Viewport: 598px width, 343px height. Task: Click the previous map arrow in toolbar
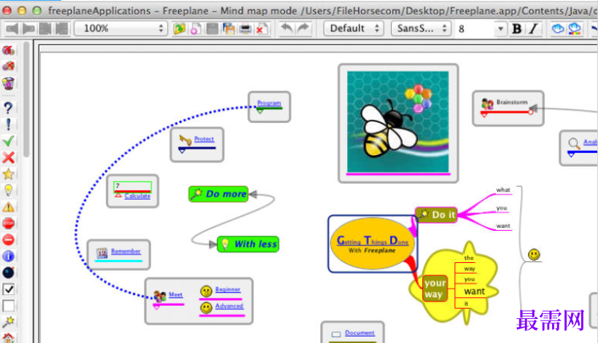tap(12, 28)
